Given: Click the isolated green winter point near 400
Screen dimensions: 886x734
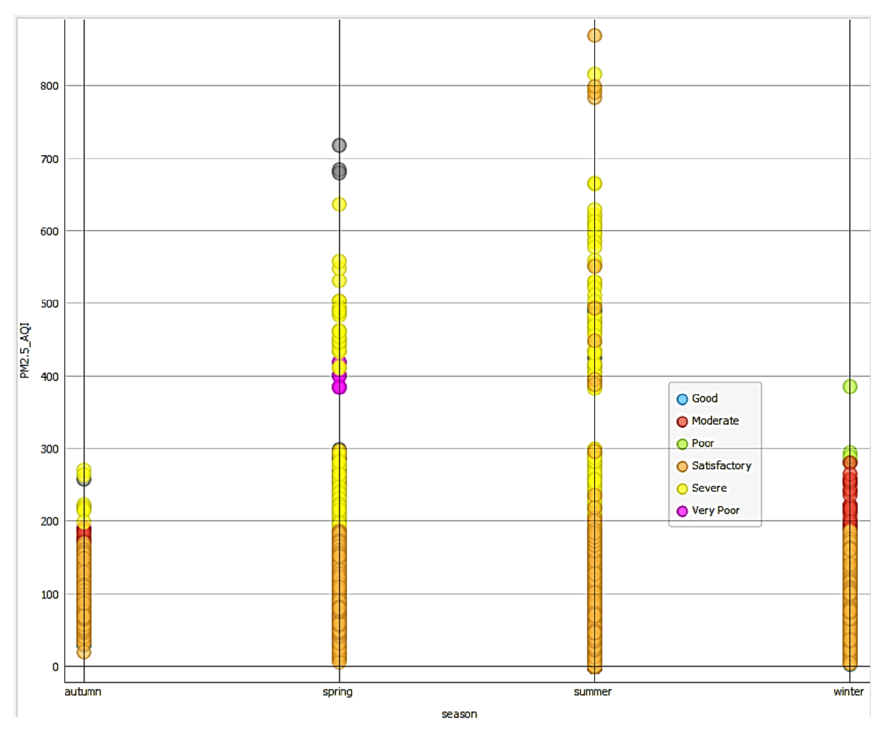Looking at the screenshot, I should (850, 387).
